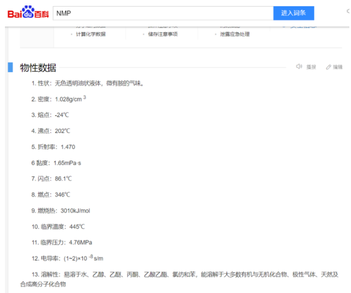The height and width of the screenshot is (293, 351).
Task: Click the text 合成高分子化合物
Action: [43, 284]
